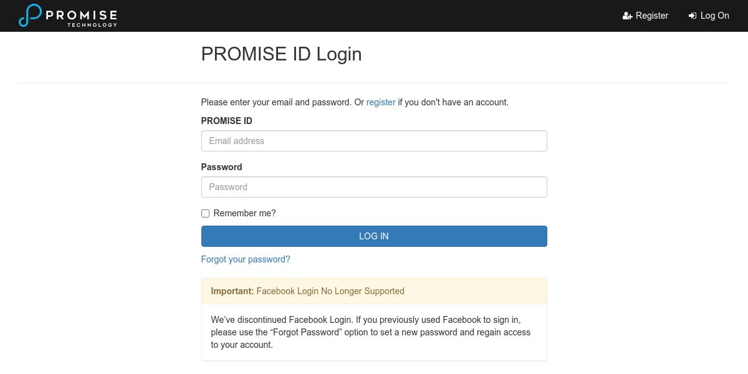
Task: Click the "Please enter your email and password" text
Action: pyautogui.click(x=276, y=102)
